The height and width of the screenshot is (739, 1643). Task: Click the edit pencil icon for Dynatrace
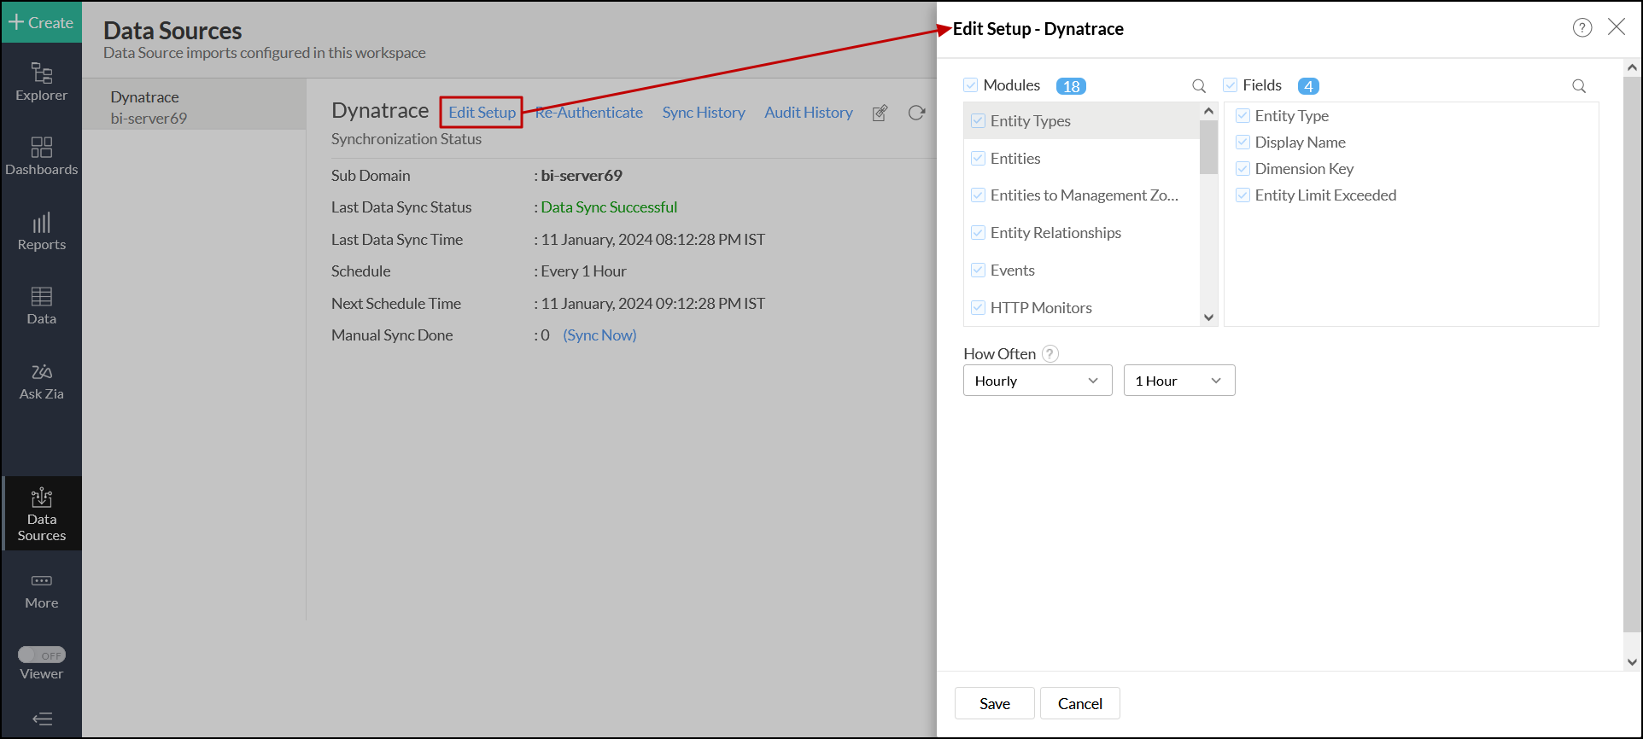pos(880,113)
